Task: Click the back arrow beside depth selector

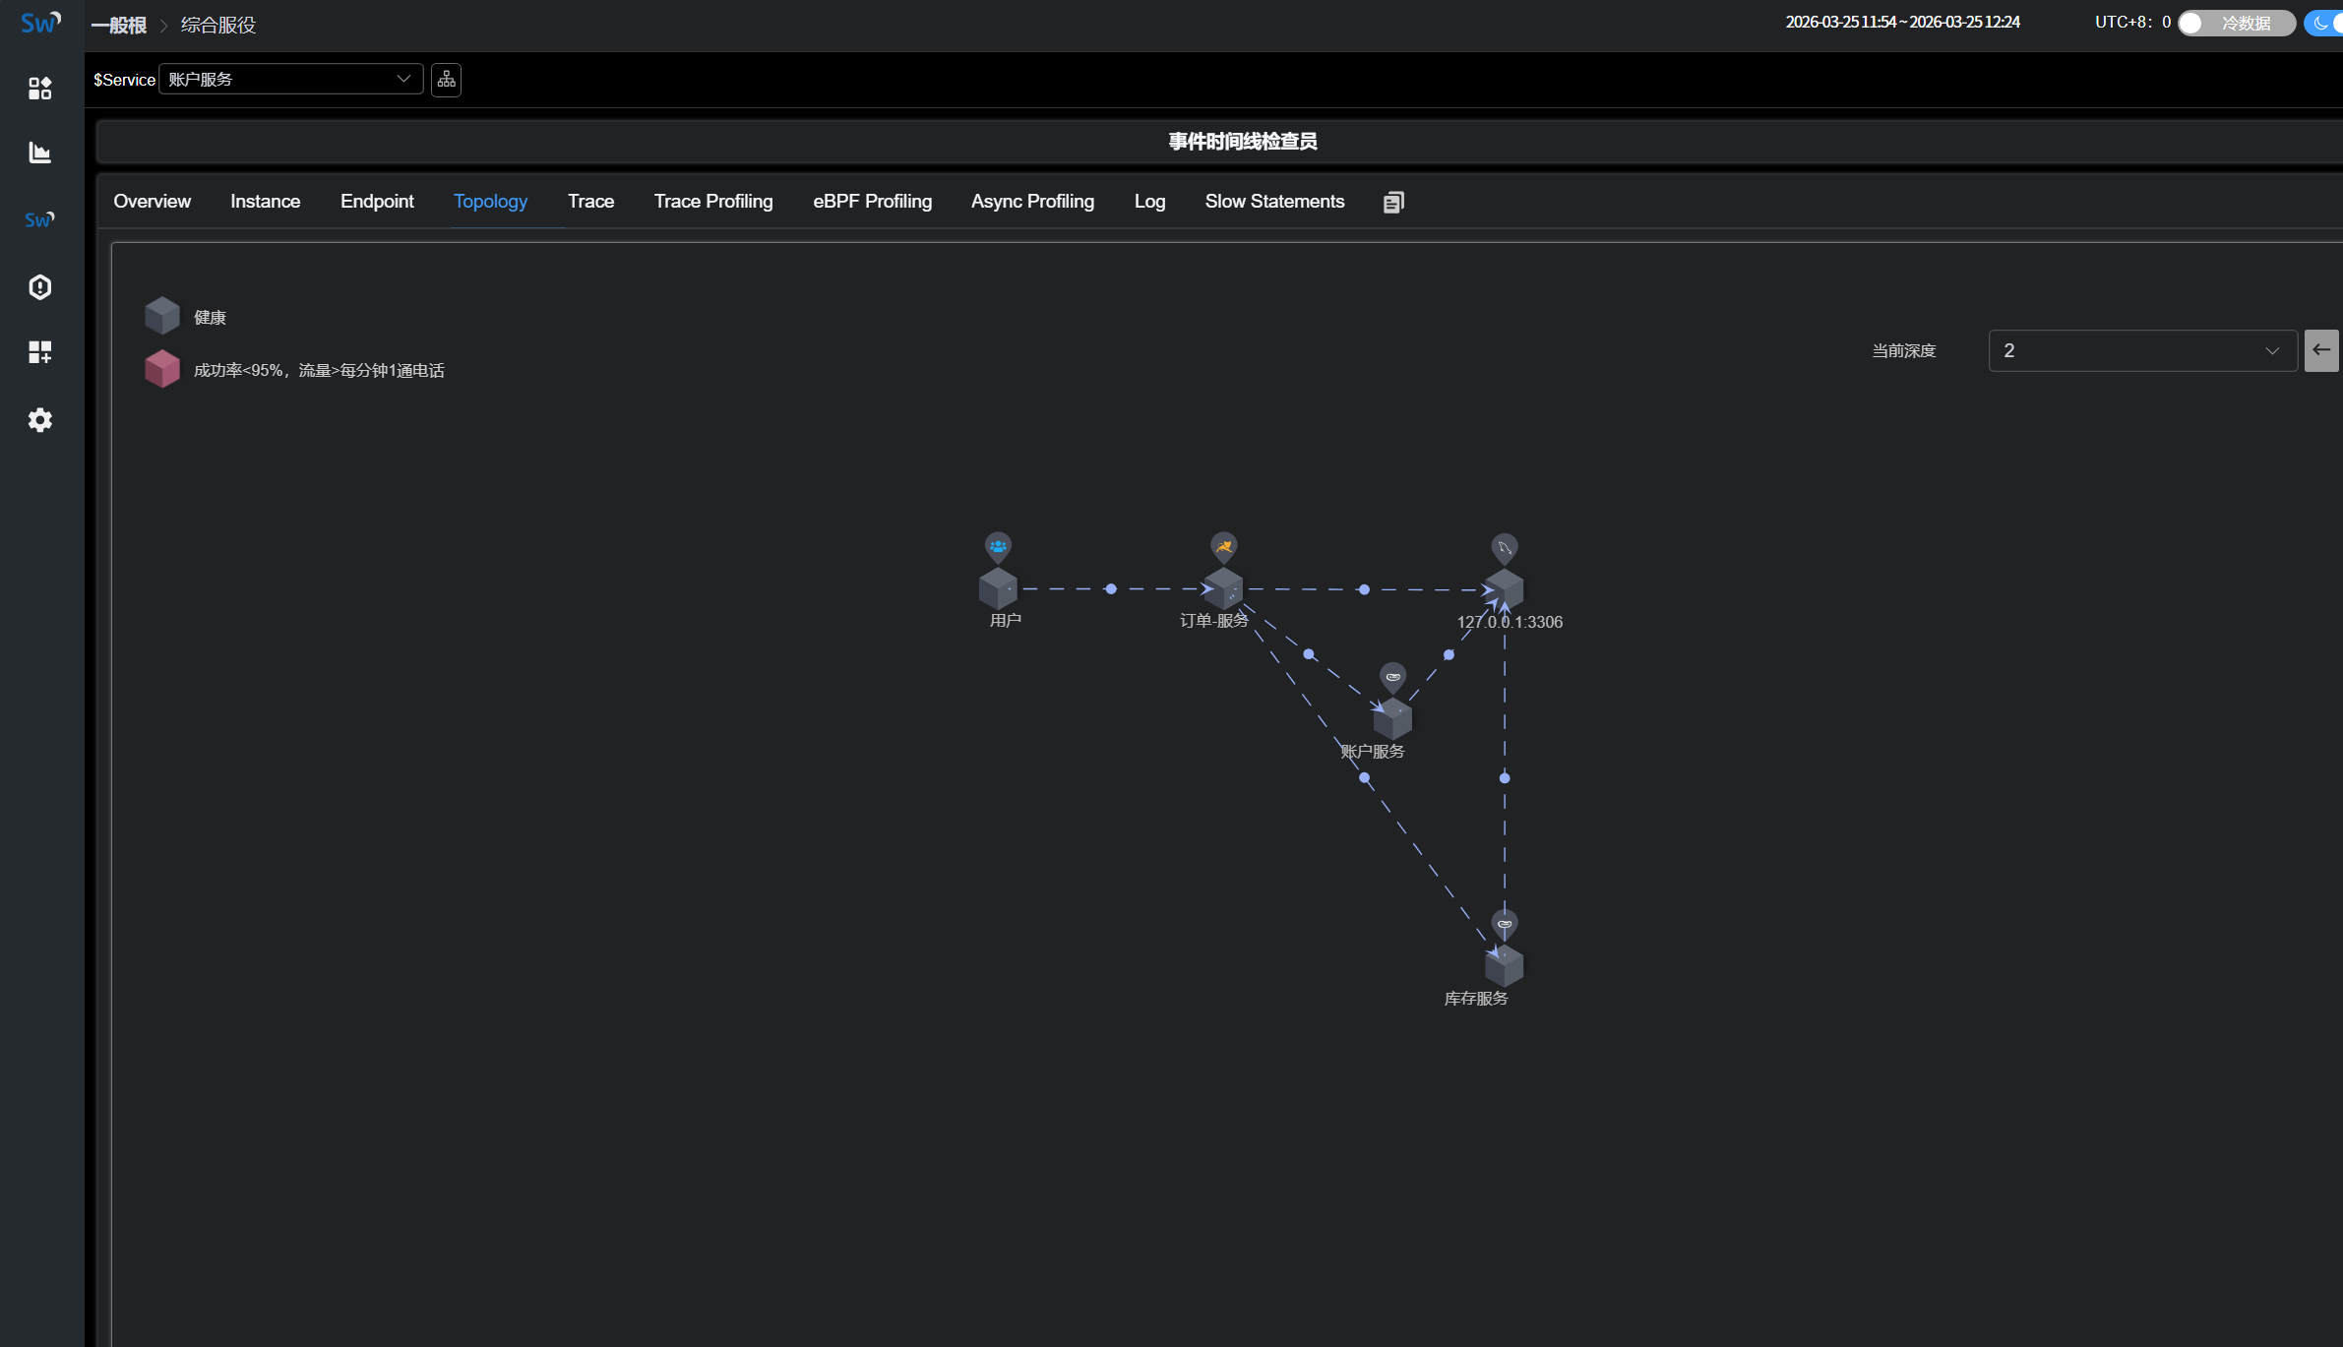Action: (2320, 350)
